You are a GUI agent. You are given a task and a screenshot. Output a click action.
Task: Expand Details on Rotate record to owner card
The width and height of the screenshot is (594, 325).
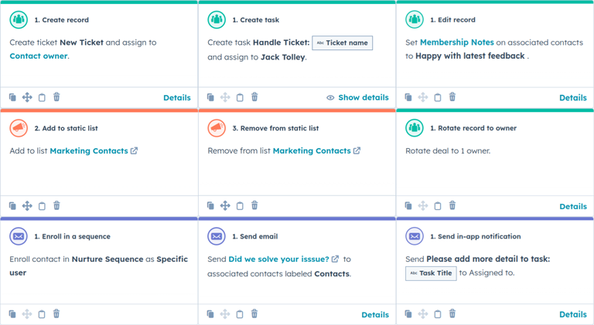pos(572,207)
